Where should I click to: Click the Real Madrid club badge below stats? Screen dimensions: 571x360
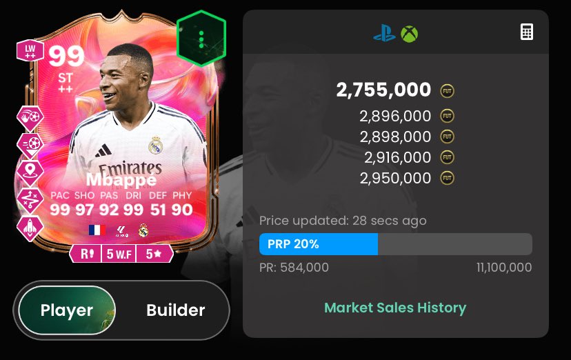(143, 230)
